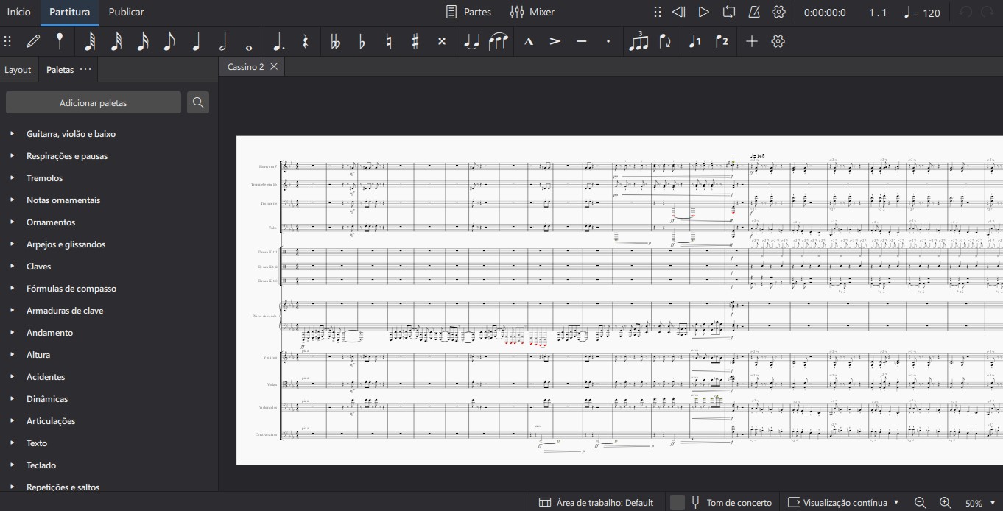Expand the Armaduras de clave palette
The width and height of the screenshot is (1003, 511).
[x=12, y=311]
